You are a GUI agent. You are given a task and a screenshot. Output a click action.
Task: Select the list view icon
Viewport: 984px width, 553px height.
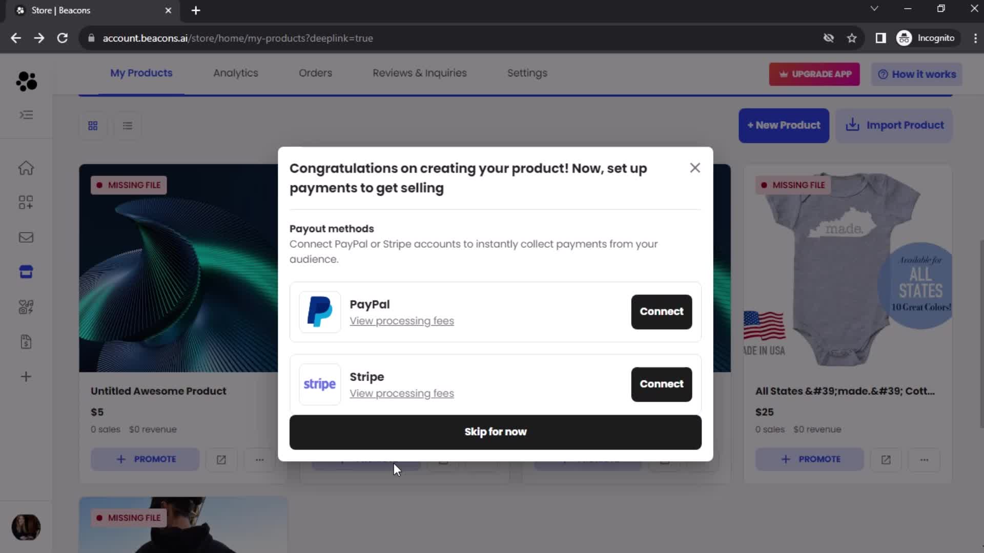tap(127, 125)
